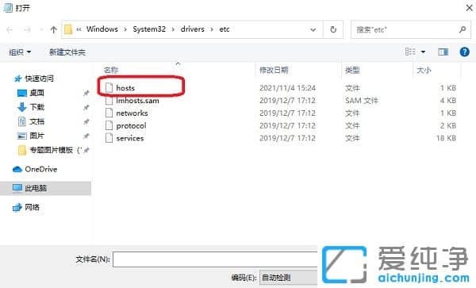
Task: Toggle the preview pane icon
Action: 443,52
